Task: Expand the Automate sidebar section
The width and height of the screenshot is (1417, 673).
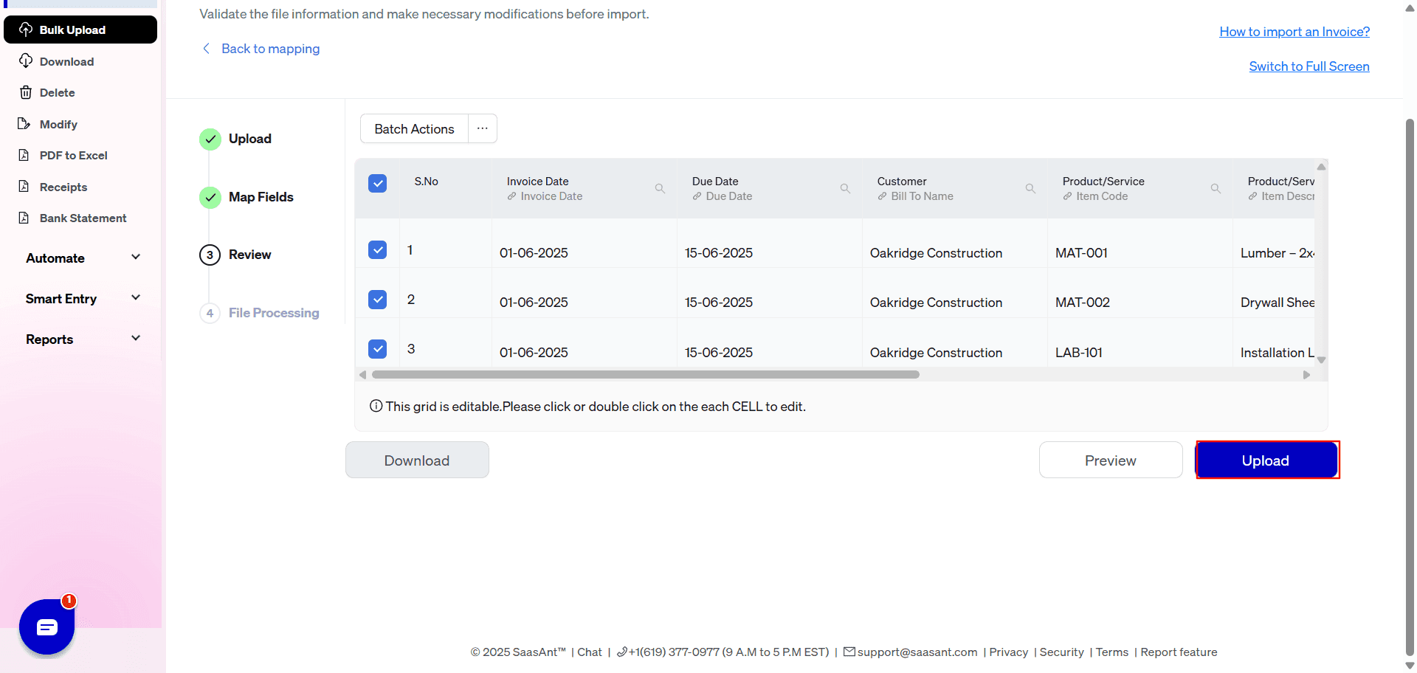Action: click(x=81, y=258)
